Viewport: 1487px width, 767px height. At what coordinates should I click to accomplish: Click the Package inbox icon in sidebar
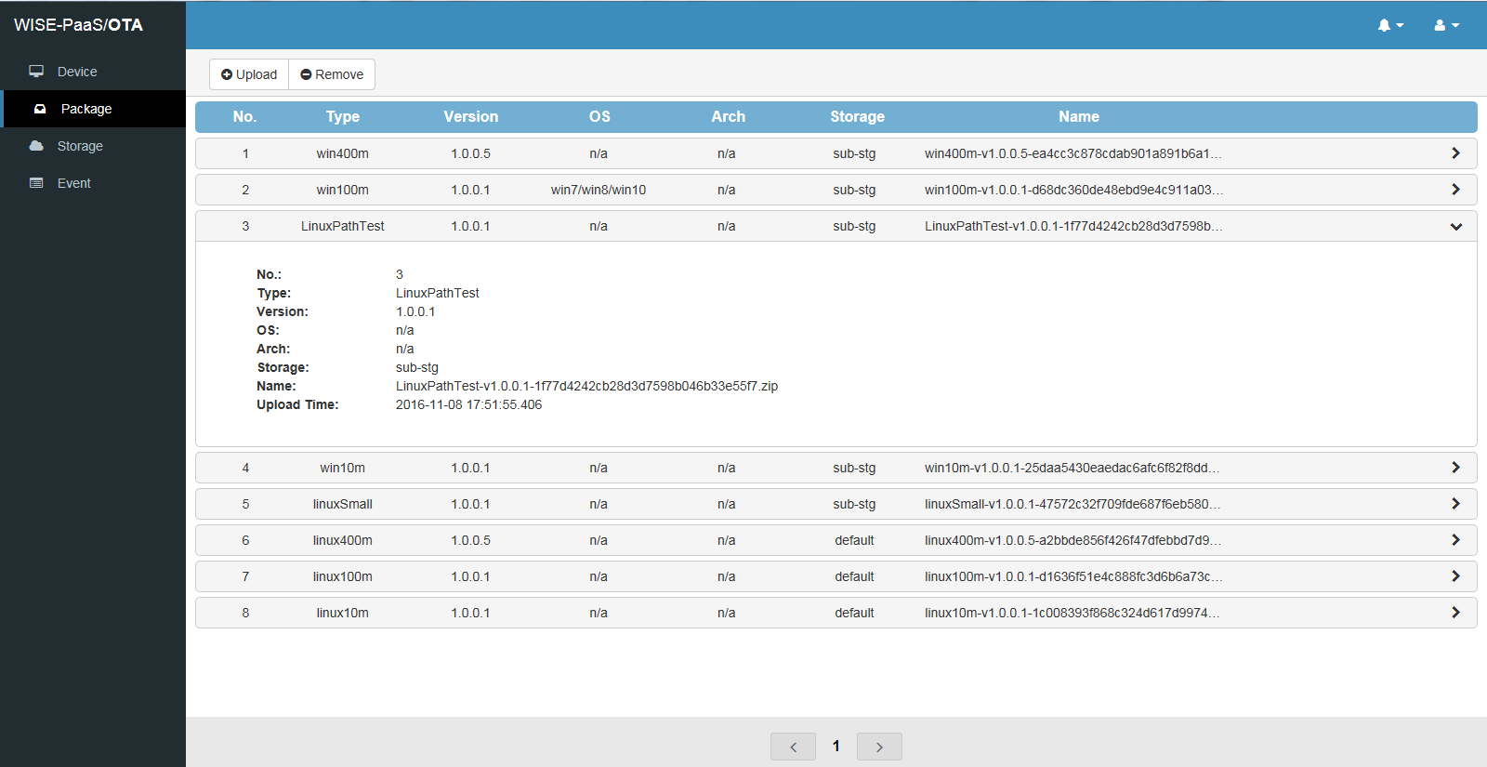40,109
